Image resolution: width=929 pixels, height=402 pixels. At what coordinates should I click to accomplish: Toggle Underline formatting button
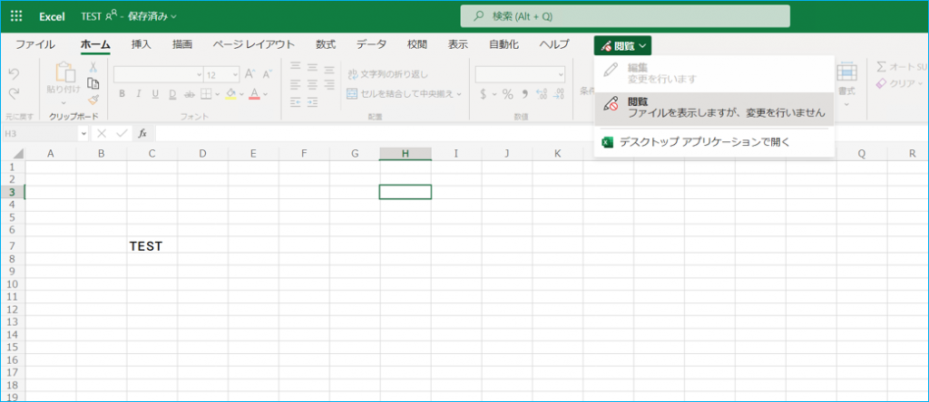[x=156, y=94]
